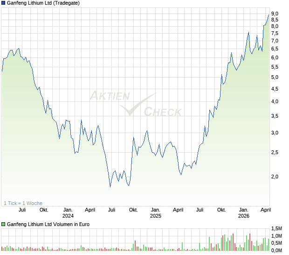Click the blue Ganfeng Lithium legend square
This screenshot has height=255, width=289.
pos(3,3)
